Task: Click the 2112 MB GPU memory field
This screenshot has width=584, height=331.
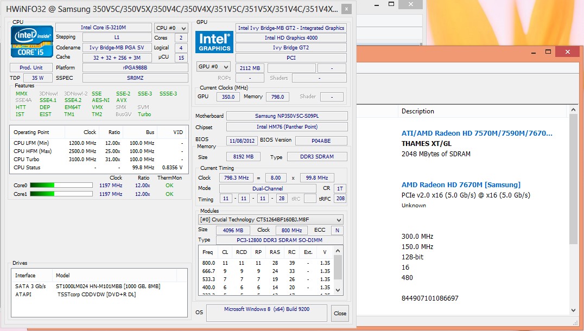Action: [250, 68]
